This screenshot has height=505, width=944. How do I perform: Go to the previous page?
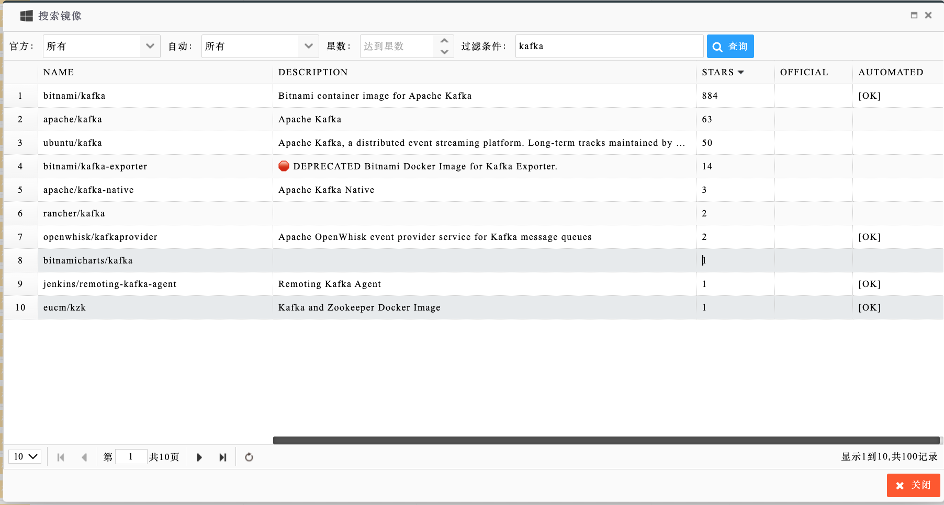click(84, 457)
